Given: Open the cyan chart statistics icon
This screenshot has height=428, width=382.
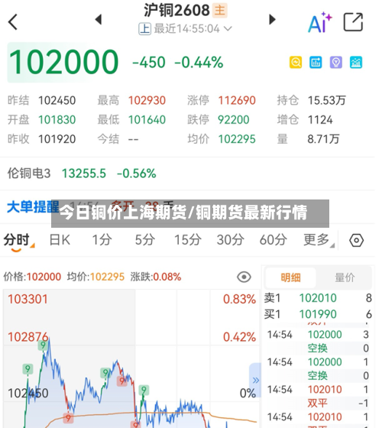Looking at the screenshot, I should pyautogui.click(x=356, y=63).
